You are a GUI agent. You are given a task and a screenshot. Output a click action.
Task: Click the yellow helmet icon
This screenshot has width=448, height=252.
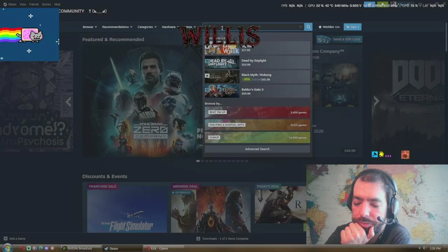(x=381, y=154)
